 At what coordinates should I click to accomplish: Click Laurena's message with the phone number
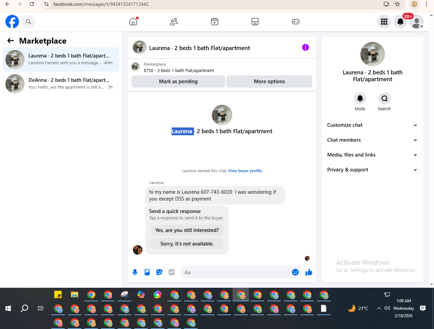(x=215, y=195)
